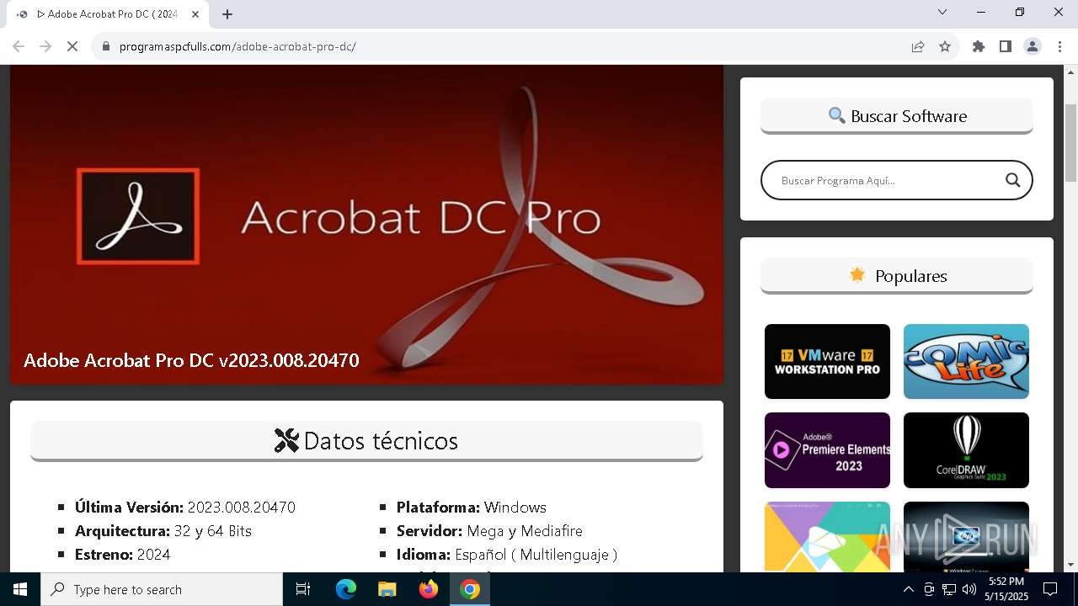The height and width of the screenshot is (606, 1078).
Task: Stop loading the page with X button
Action: (72, 46)
